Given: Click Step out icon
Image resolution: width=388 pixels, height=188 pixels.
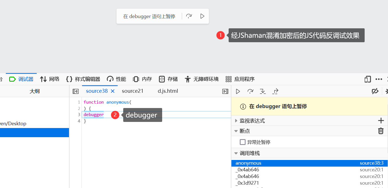Looking at the screenshot, I should (x=275, y=91).
